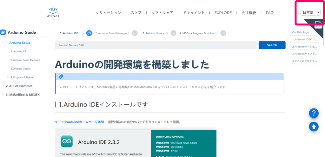The height and width of the screenshot is (157, 325).
Task: Click the Search button
Action: [272, 45]
